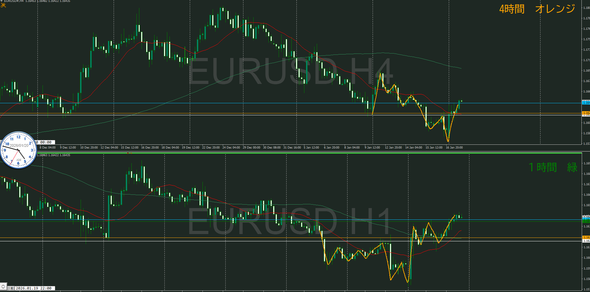
Task: Click the green 1時間 緑 label
Action: tap(553, 167)
